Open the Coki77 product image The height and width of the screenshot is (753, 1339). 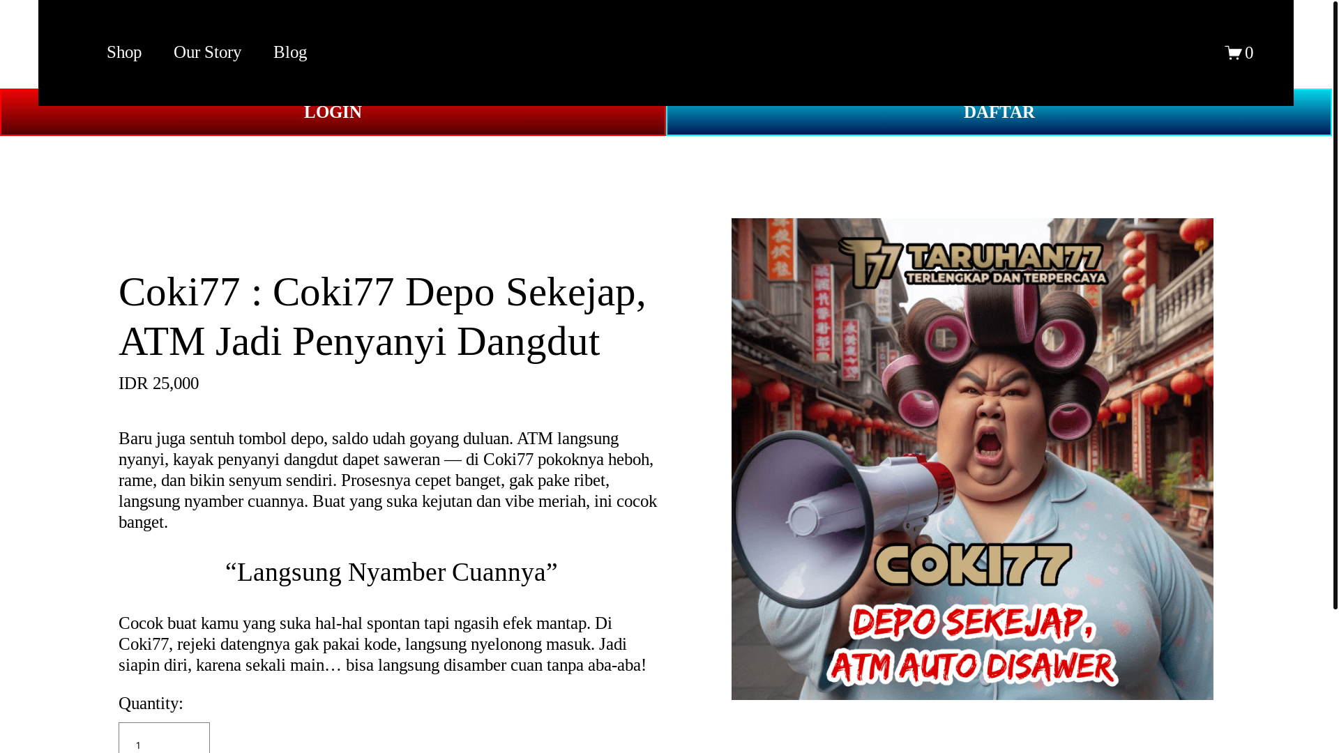[x=972, y=459]
